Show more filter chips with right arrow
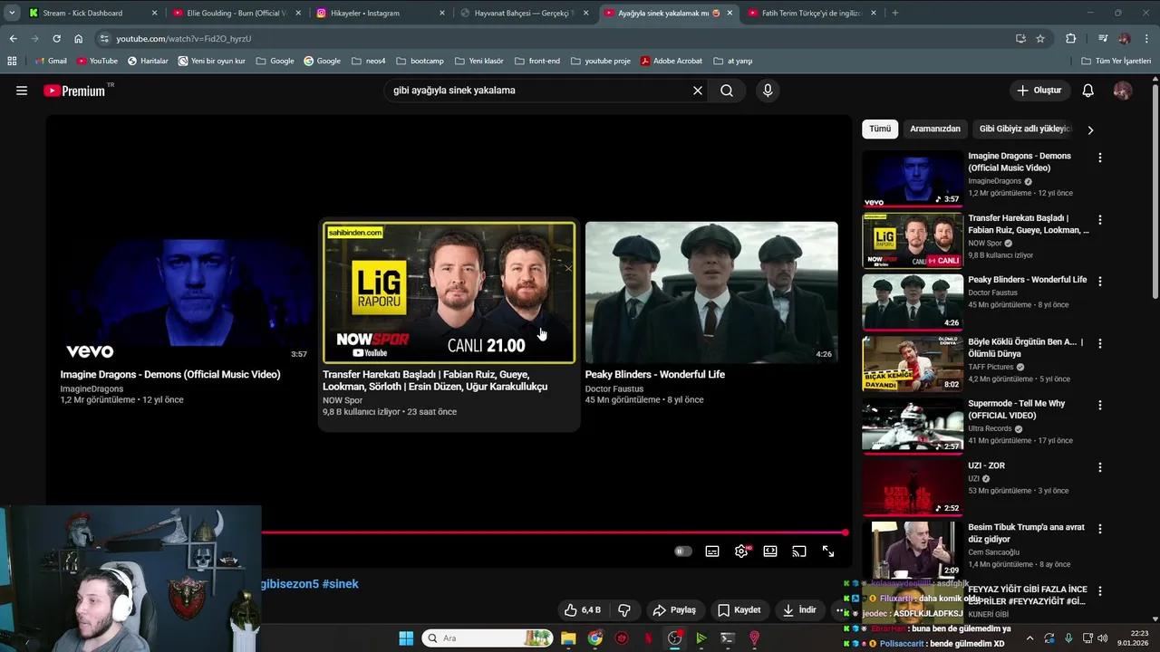This screenshot has width=1160, height=652. [x=1090, y=129]
